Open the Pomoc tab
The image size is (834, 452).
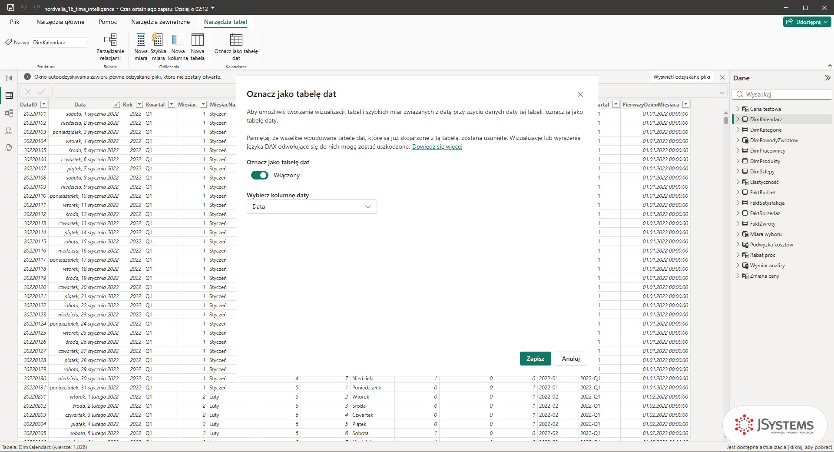coord(108,22)
